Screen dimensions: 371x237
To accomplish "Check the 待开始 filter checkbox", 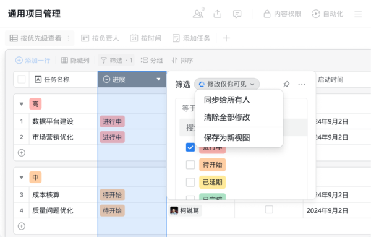I will [190, 165].
